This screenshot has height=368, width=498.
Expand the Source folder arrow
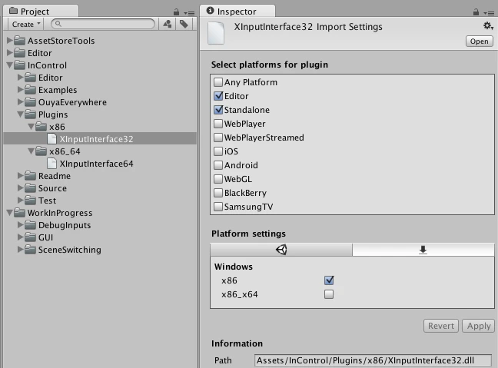tap(20, 188)
